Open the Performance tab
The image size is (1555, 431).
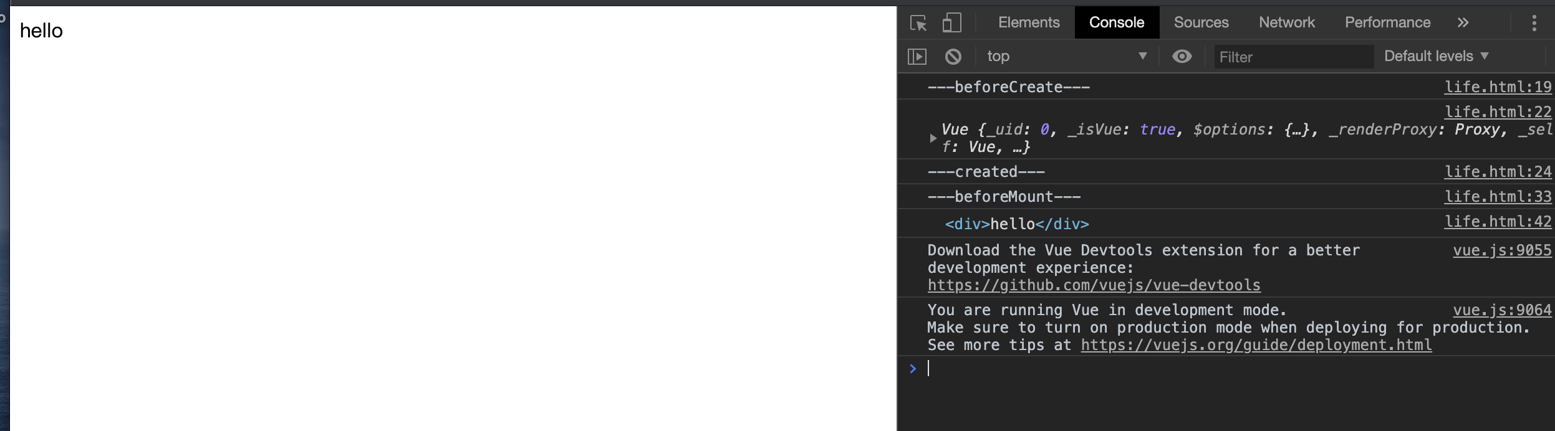click(x=1387, y=22)
